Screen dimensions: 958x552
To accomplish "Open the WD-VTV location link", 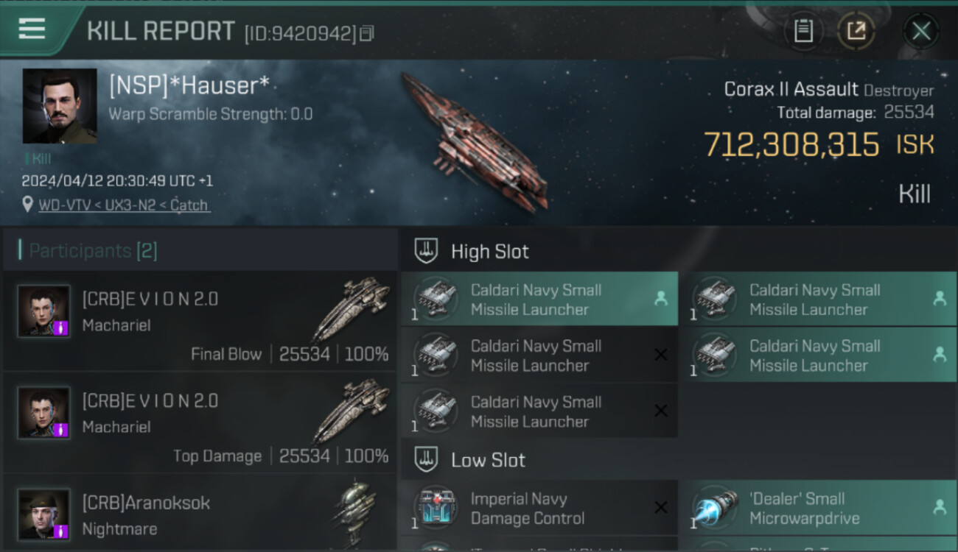I will point(124,205).
